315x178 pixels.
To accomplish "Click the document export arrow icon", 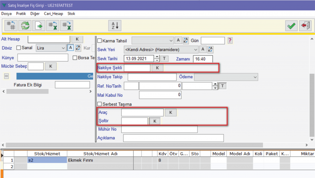I will coord(39,26).
